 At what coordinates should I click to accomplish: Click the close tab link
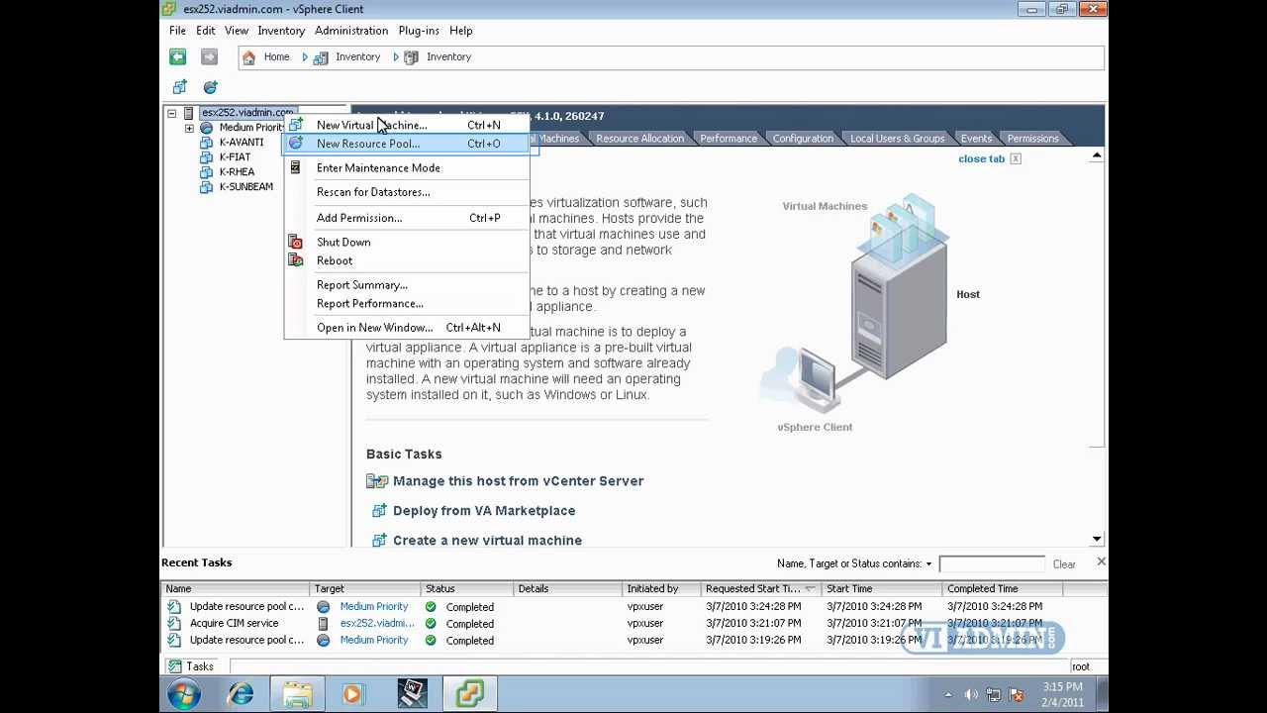981,158
